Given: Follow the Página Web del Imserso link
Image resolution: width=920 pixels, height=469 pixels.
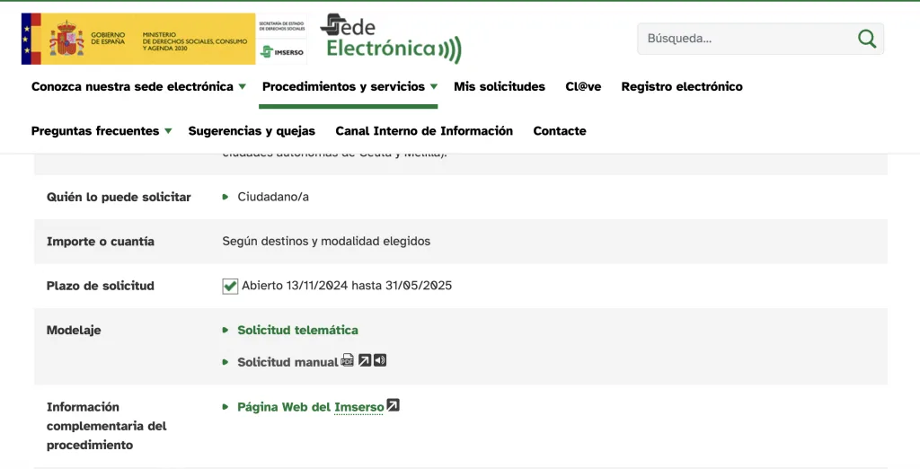Looking at the screenshot, I should click(310, 407).
